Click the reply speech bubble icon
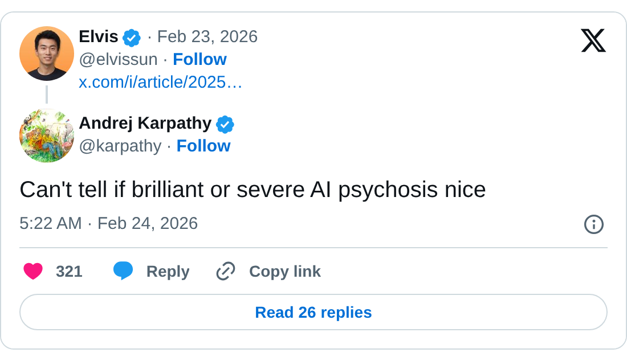The height and width of the screenshot is (361, 627). click(123, 271)
